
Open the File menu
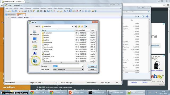point(7,8)
